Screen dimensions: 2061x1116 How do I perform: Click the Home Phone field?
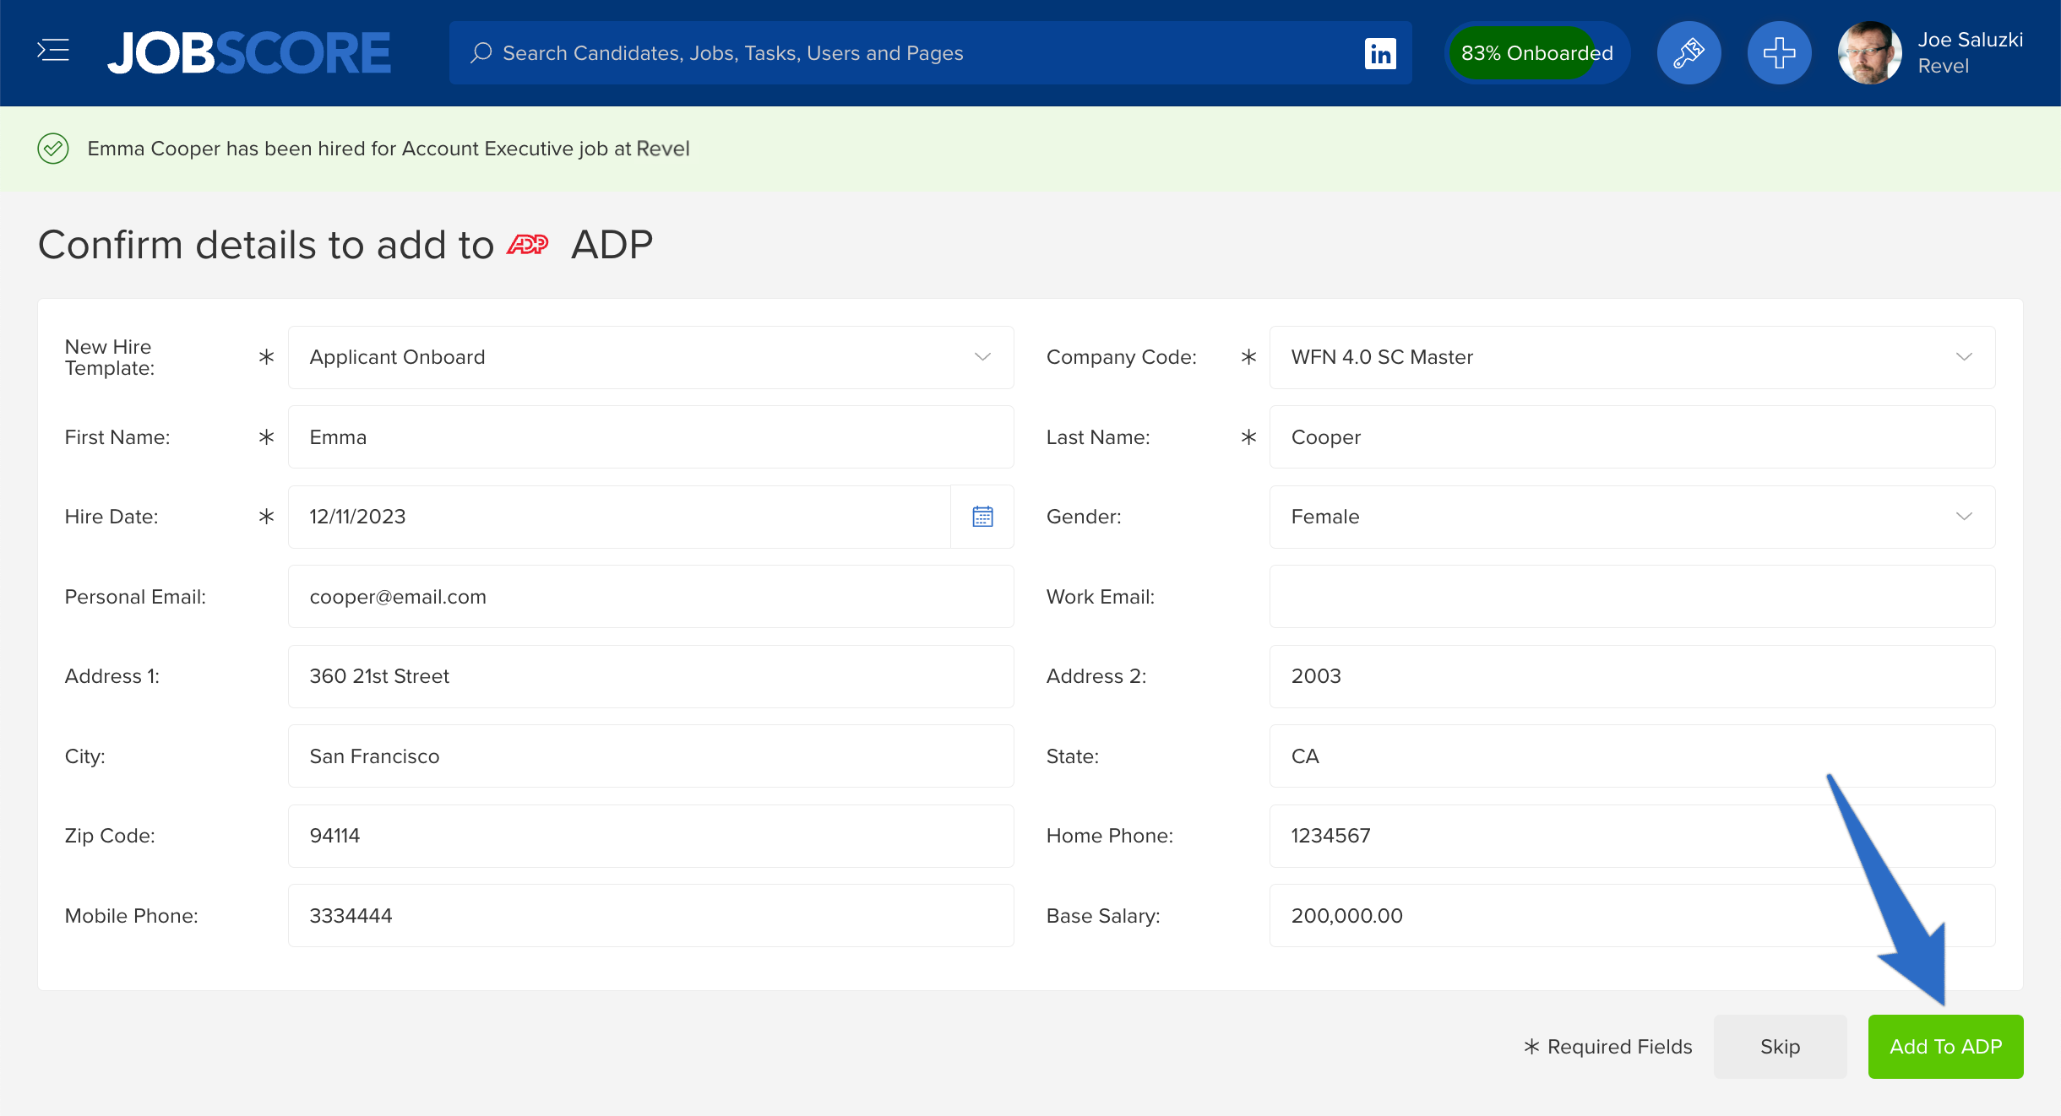[x=1632, y=836]
